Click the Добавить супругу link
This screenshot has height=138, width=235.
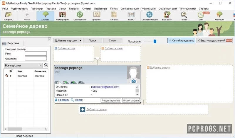tap(160, 68)
